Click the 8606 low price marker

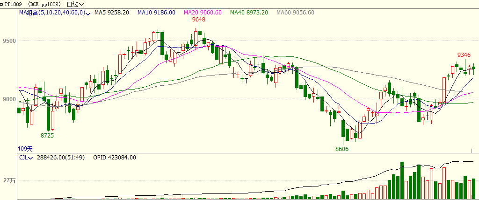(x=342, y=149)
